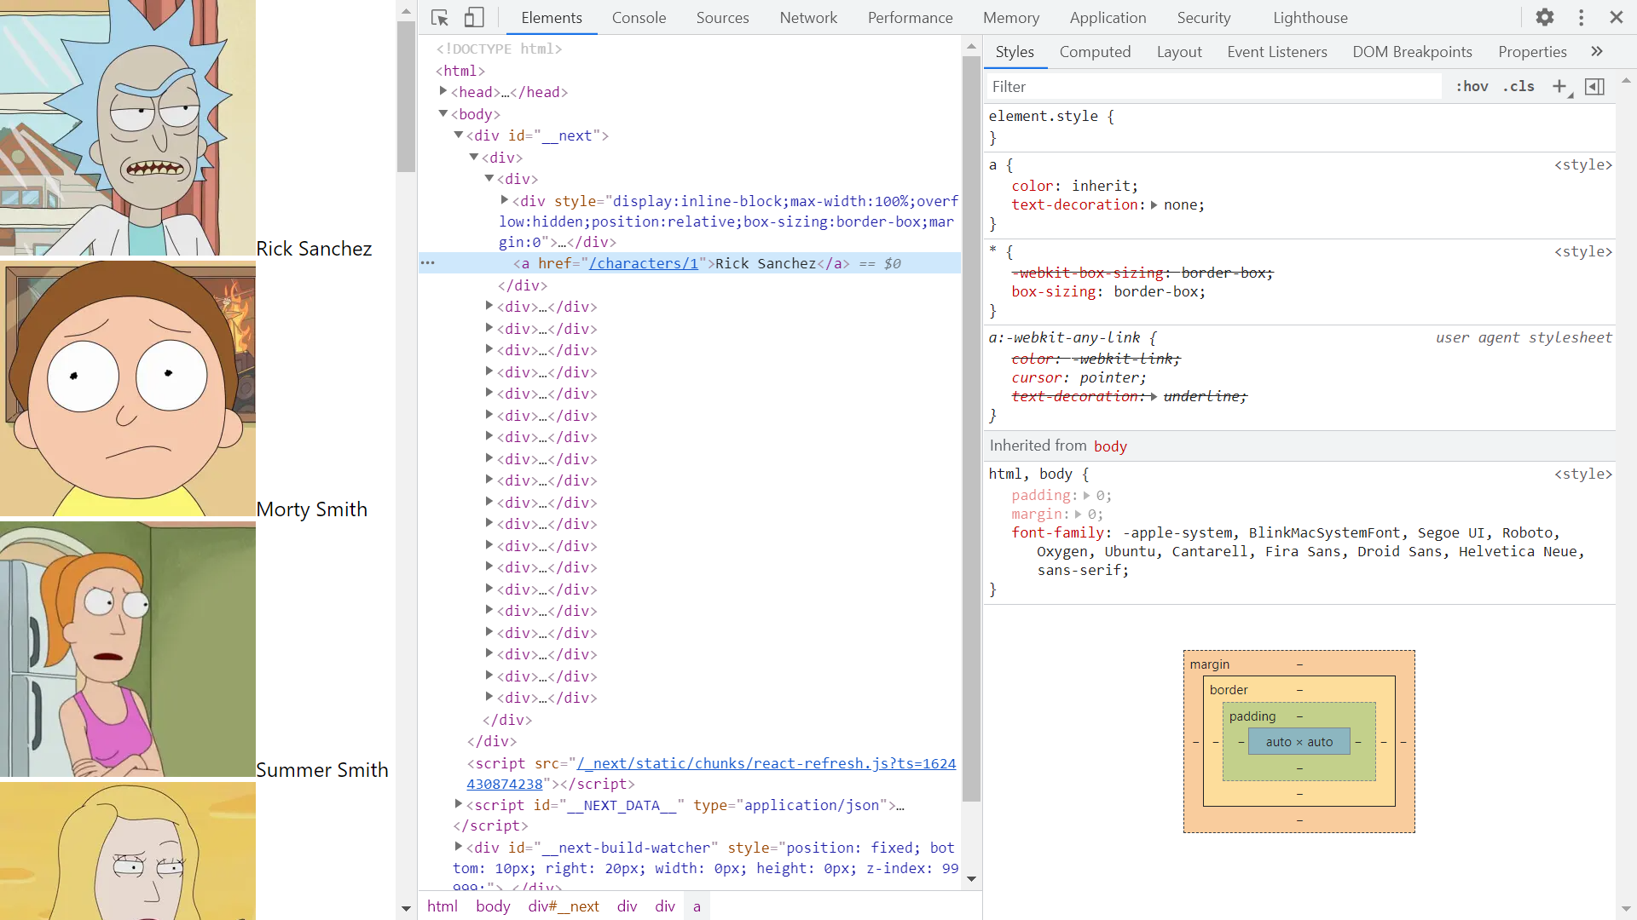Open the DevTools three-dot customize menu
This screenshot has width=1637, height=920.
tap(1581, 18)
